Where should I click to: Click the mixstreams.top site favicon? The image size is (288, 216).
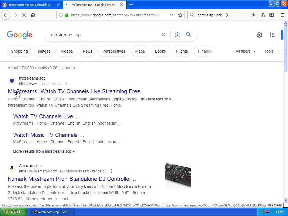12,80
